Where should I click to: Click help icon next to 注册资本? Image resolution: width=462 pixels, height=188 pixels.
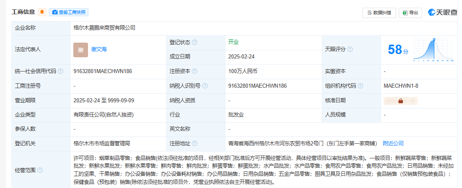(194, 71)
